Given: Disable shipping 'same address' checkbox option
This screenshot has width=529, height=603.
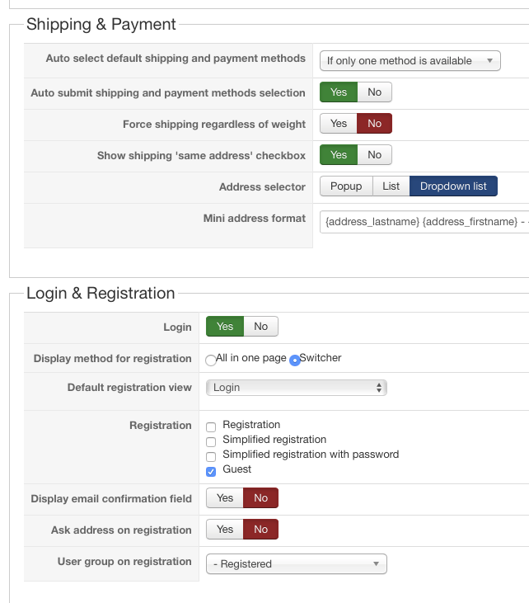Looking at the screenshot, I should click(375, 155).
